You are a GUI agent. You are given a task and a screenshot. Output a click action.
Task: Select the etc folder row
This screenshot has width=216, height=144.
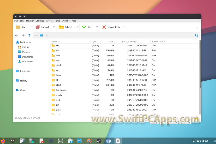tap(125, 70)
